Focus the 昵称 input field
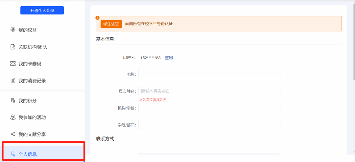The image size is (355, 162). [209, 74]
